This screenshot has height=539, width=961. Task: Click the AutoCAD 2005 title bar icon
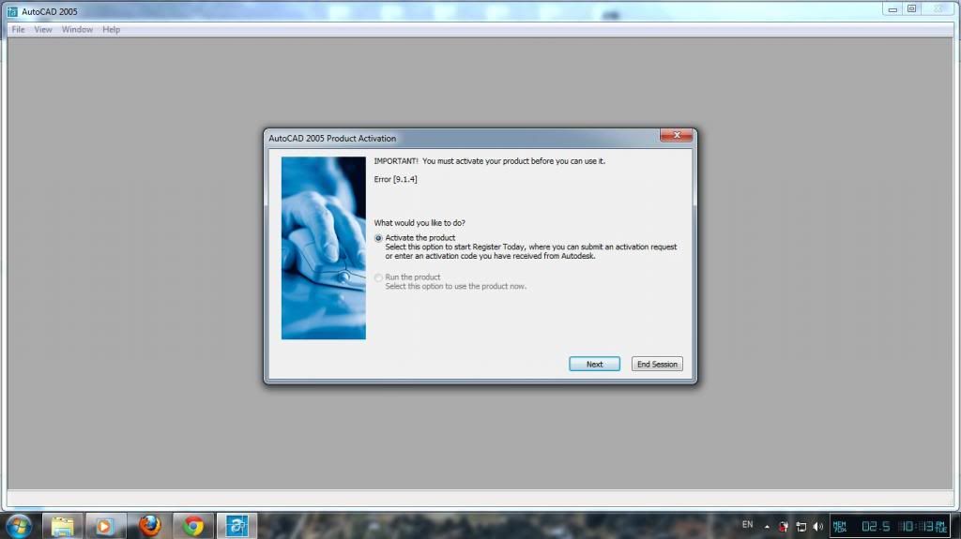pos(12,11)
